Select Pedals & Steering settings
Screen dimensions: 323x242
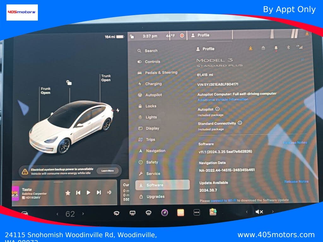click(157, 72)
